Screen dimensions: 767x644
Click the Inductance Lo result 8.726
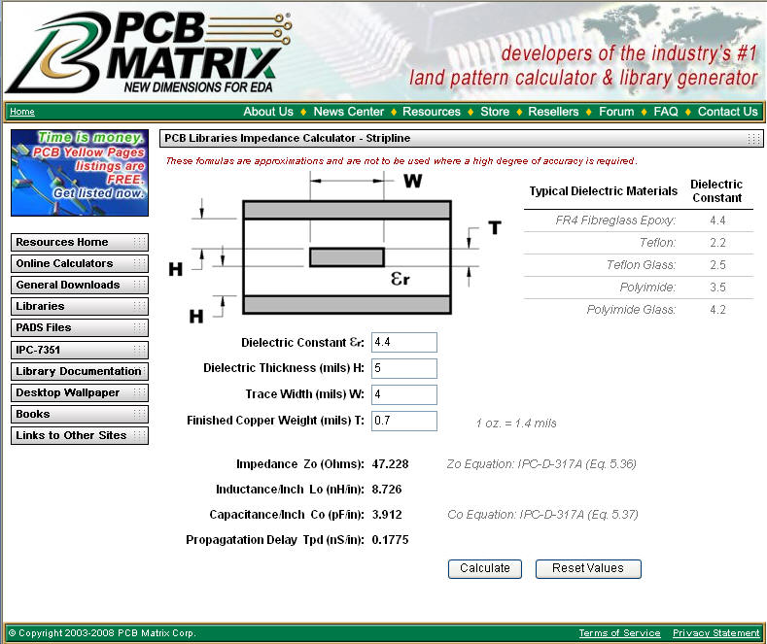coord(387,490)
